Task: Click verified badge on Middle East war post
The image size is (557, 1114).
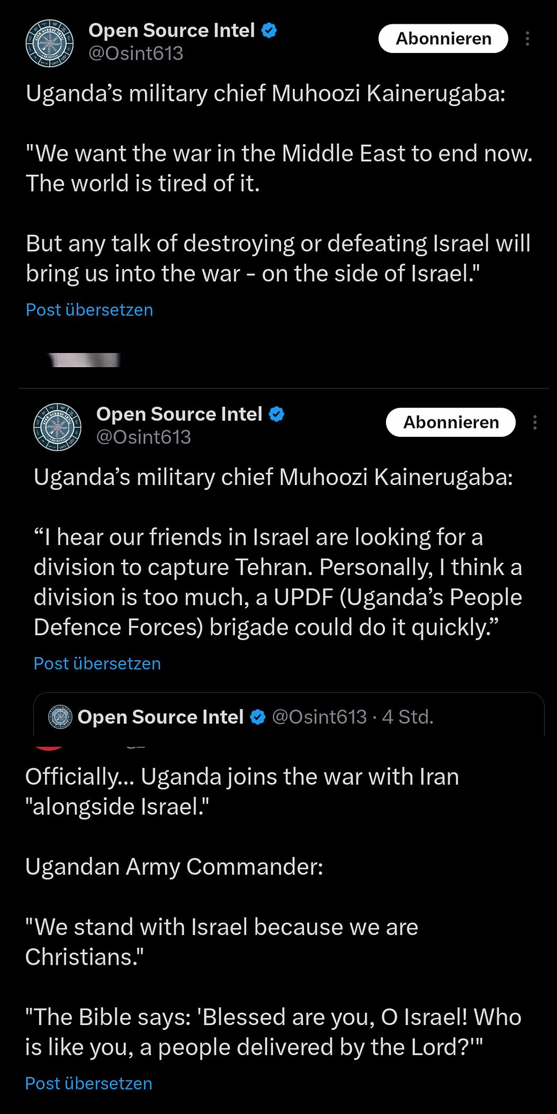Action: [269, 31]
